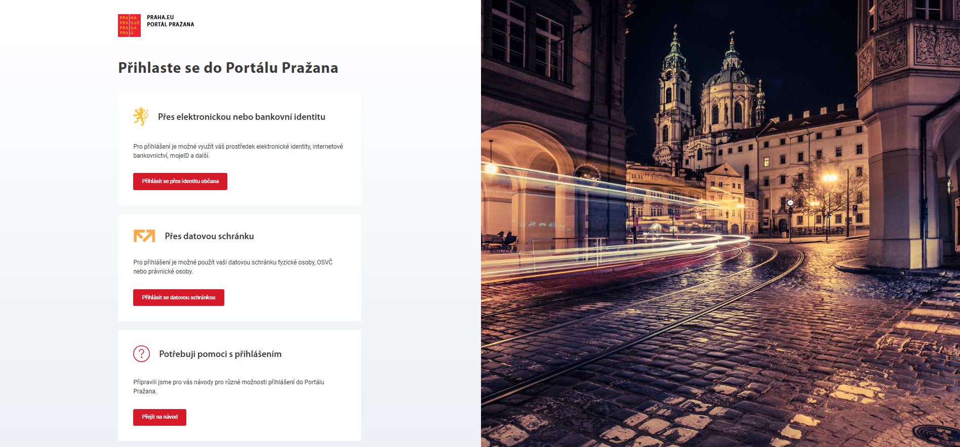Click the red question mark help icon
The image size is (960, 447).
coord(141,354)
